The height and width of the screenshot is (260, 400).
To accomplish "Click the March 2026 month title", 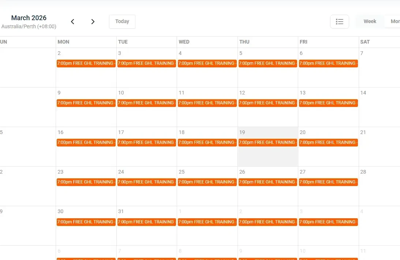I will (29, 18).
